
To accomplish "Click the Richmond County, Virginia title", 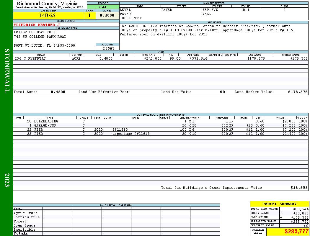I will pyautogui.click(x=47, y=4).
